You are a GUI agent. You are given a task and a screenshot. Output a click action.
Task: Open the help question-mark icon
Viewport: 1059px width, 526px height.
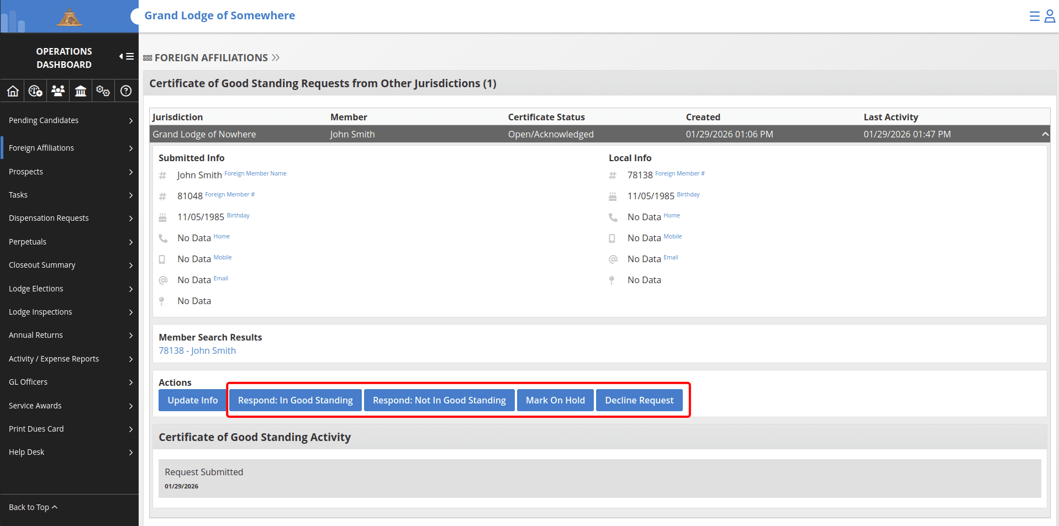(x=126, y=91)
